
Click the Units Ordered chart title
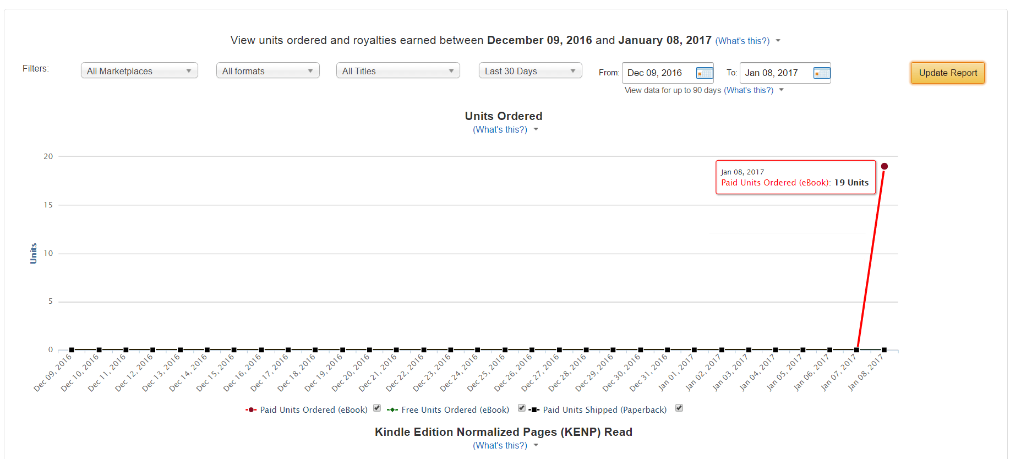(504, 116)
